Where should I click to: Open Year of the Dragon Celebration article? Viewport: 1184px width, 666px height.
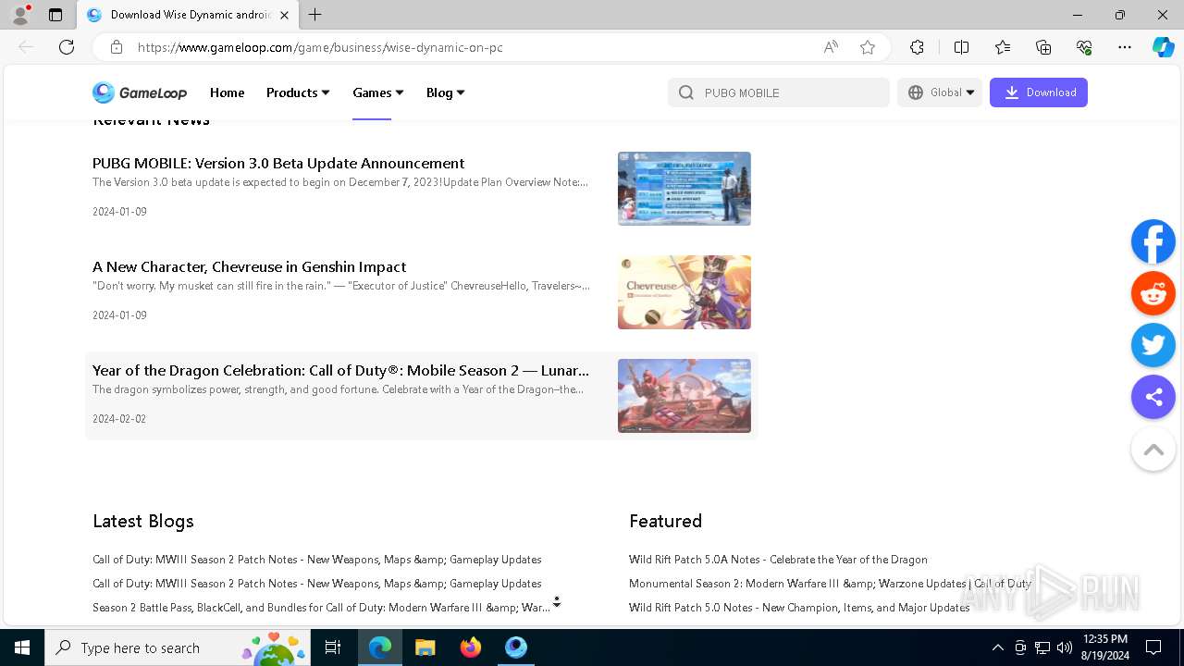coord(340,370)
